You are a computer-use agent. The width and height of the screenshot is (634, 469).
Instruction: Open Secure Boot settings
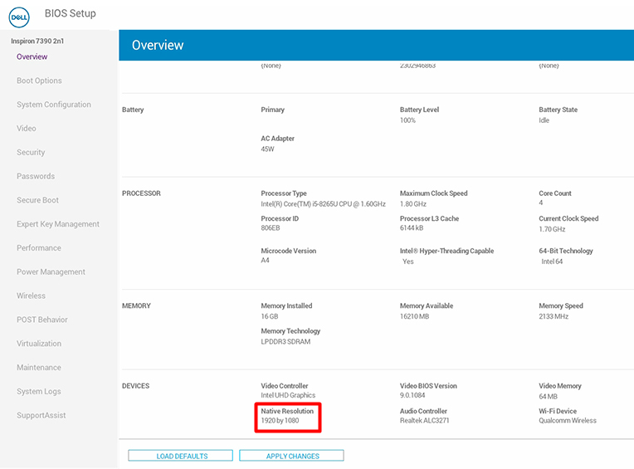pos(37,200)
